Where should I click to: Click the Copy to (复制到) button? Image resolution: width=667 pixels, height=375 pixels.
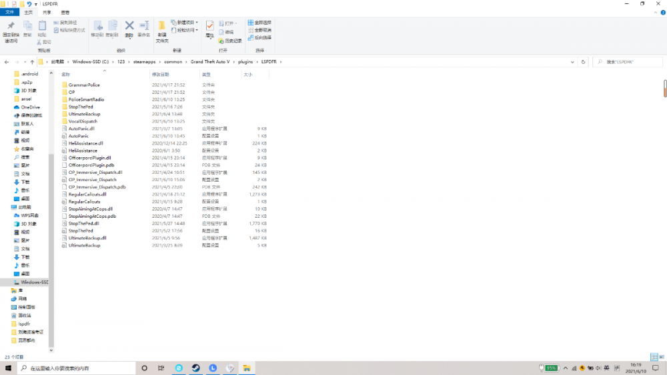pos(112,29)
